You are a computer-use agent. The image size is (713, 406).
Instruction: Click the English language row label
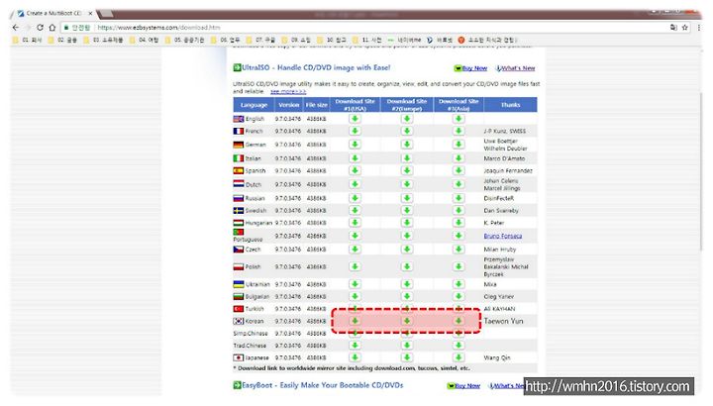[x=255, y=119]
